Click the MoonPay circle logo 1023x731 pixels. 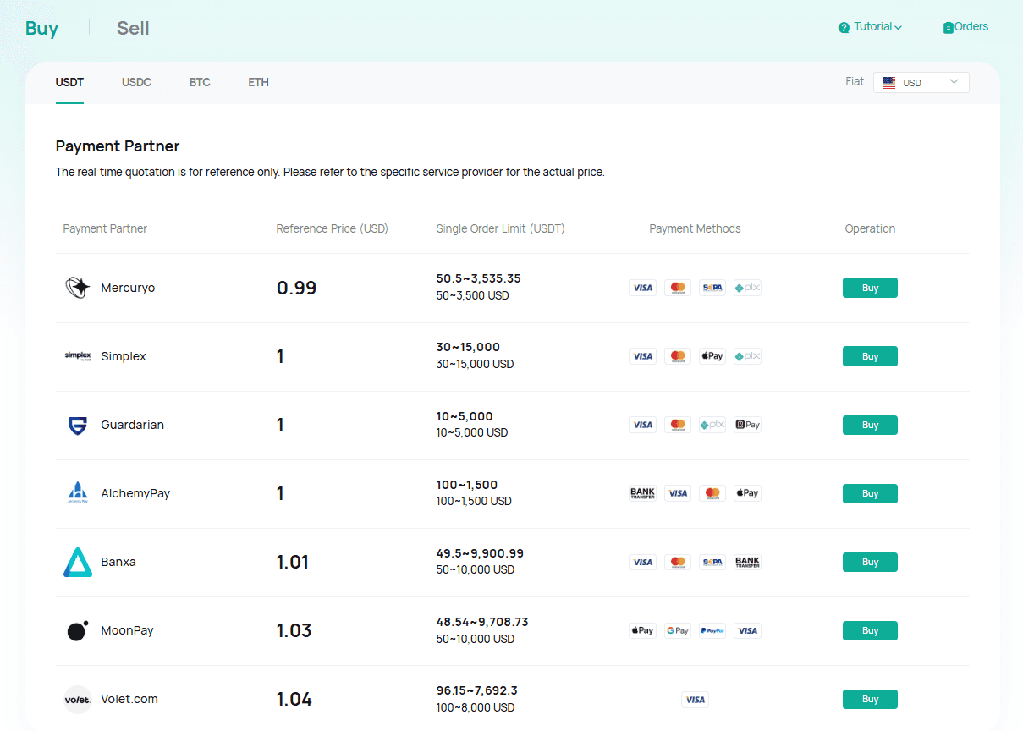[x=78, y=630]
